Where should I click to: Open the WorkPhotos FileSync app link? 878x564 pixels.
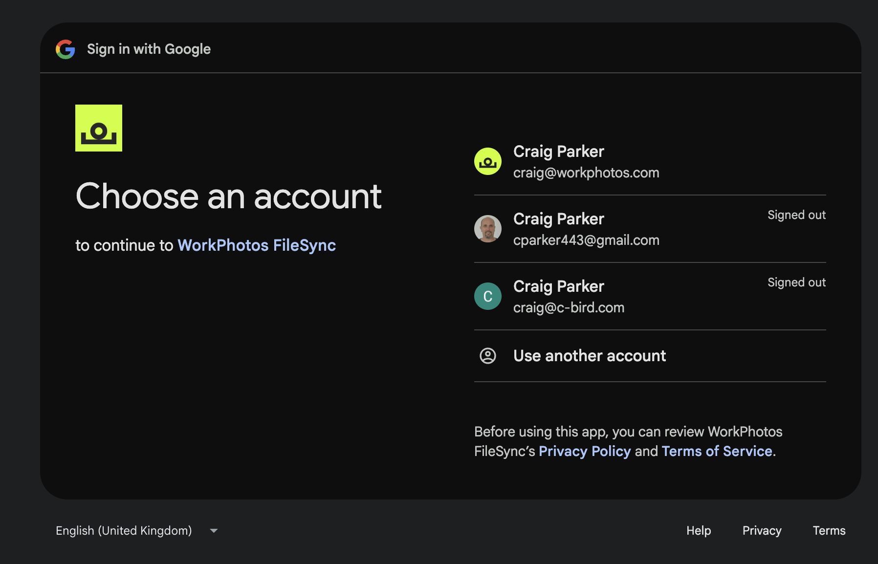[x=257, y=245]
